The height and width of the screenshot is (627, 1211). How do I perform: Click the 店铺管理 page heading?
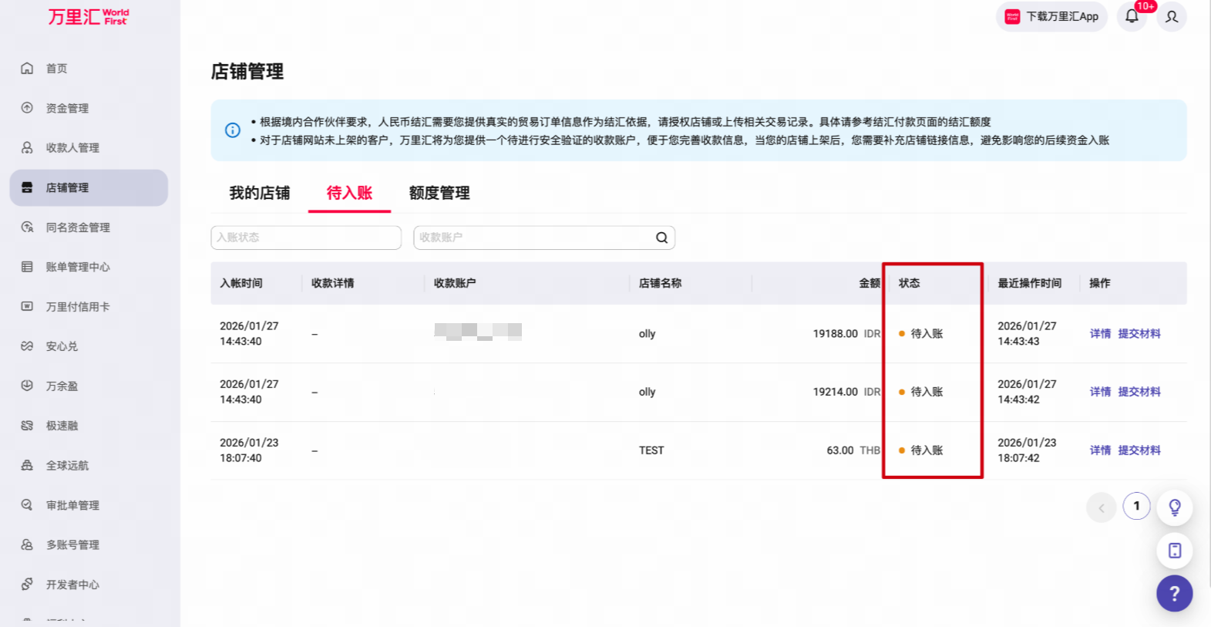click(x=247, y=72)
